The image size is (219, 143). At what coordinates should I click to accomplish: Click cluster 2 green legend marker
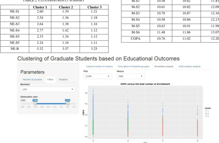pyautogui.click(x=206, y=113)
